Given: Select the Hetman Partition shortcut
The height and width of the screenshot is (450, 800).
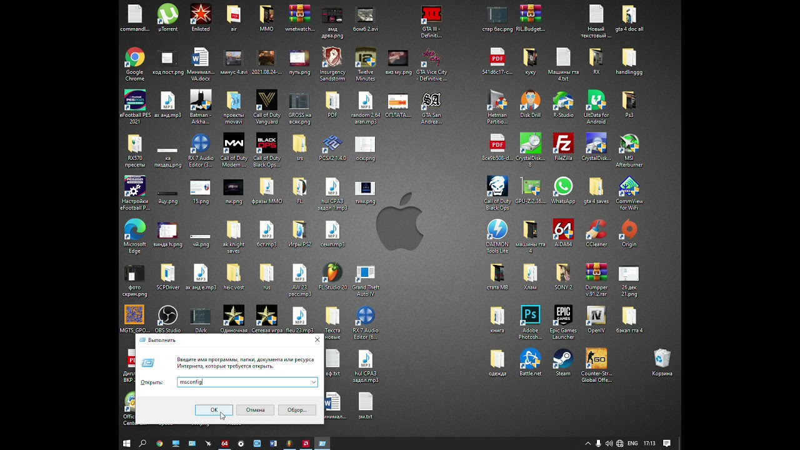Looking at the screenshot, I should pos(497,107).
